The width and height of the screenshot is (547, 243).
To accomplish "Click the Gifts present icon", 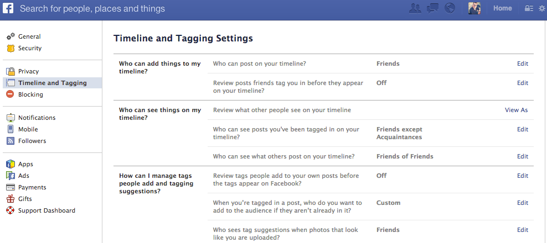I will point(11,199).
